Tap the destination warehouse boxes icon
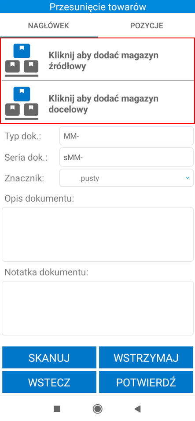 click(22, 103)
